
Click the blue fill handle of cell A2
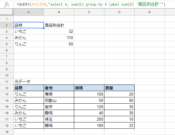[44, 28]
